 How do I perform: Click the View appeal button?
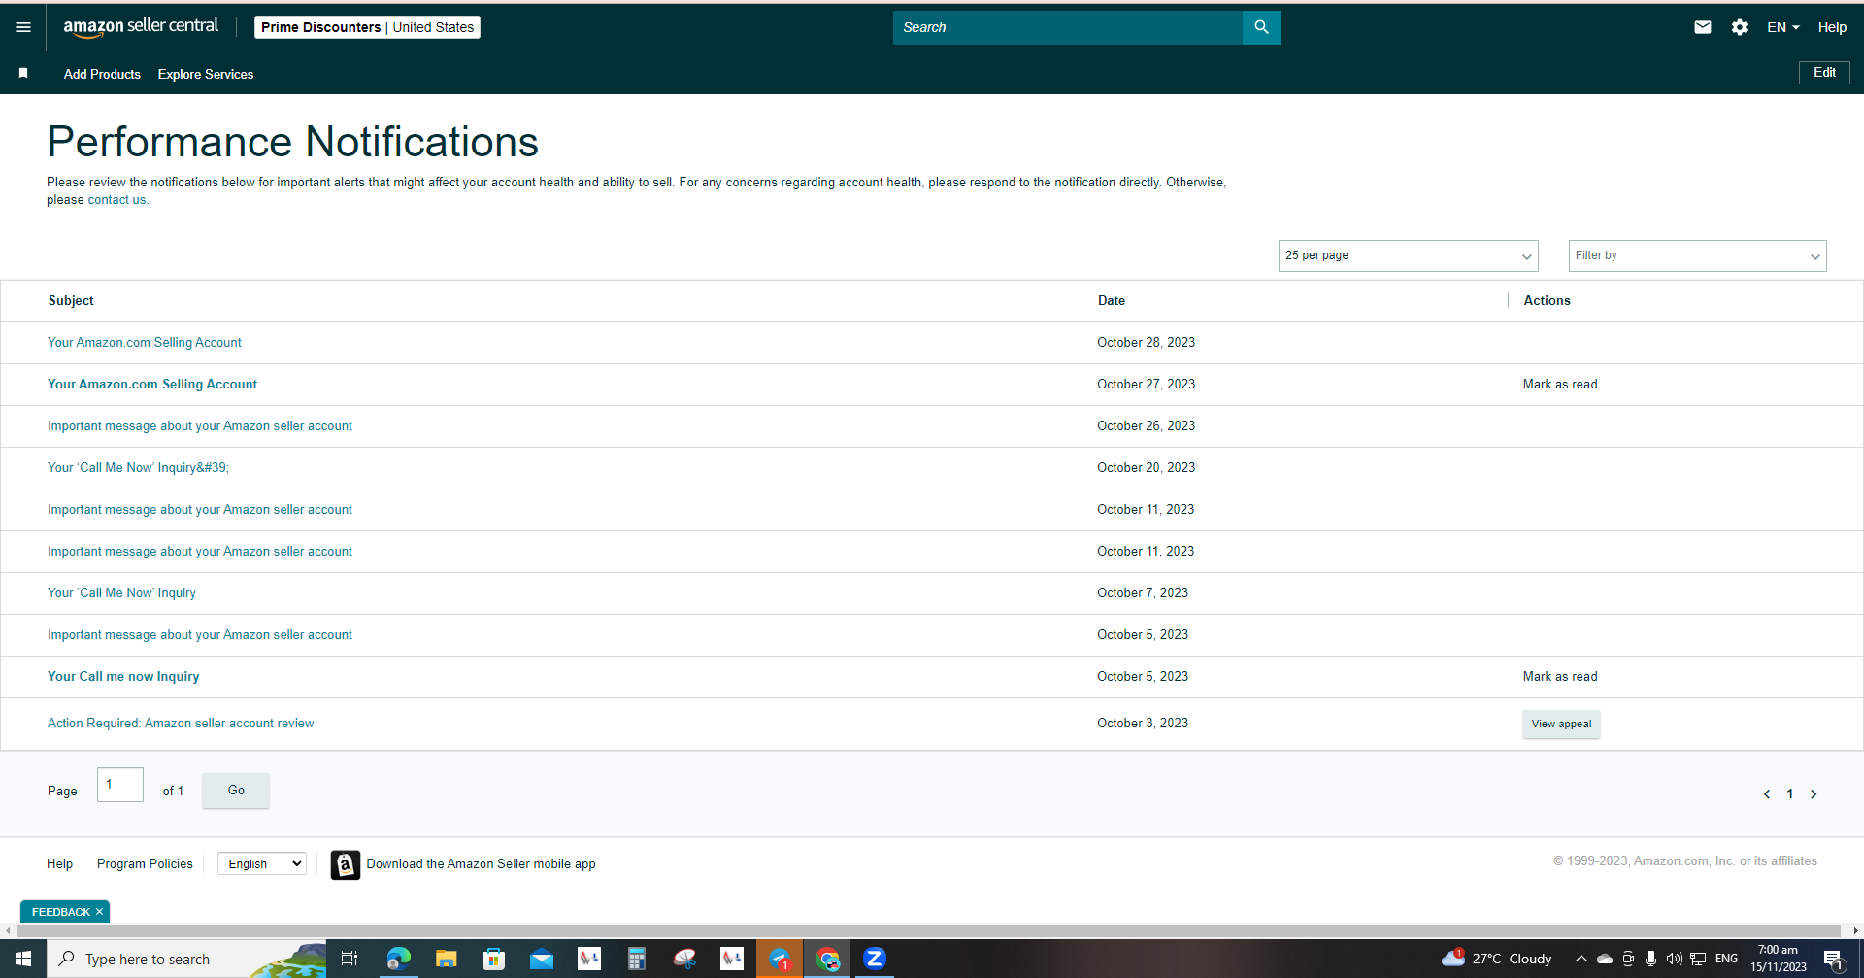tap(1561, 724)
